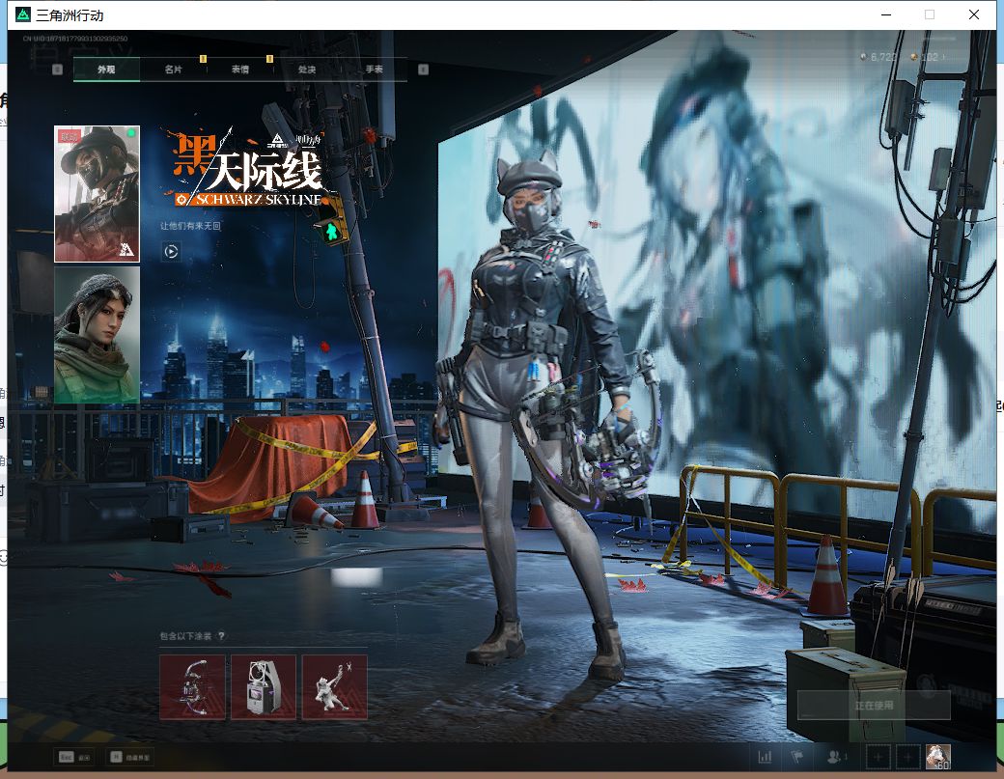Close the 三角洲行动 window
The height and width of the screenshot is (779, 1004).
click(x=974, y=14)
